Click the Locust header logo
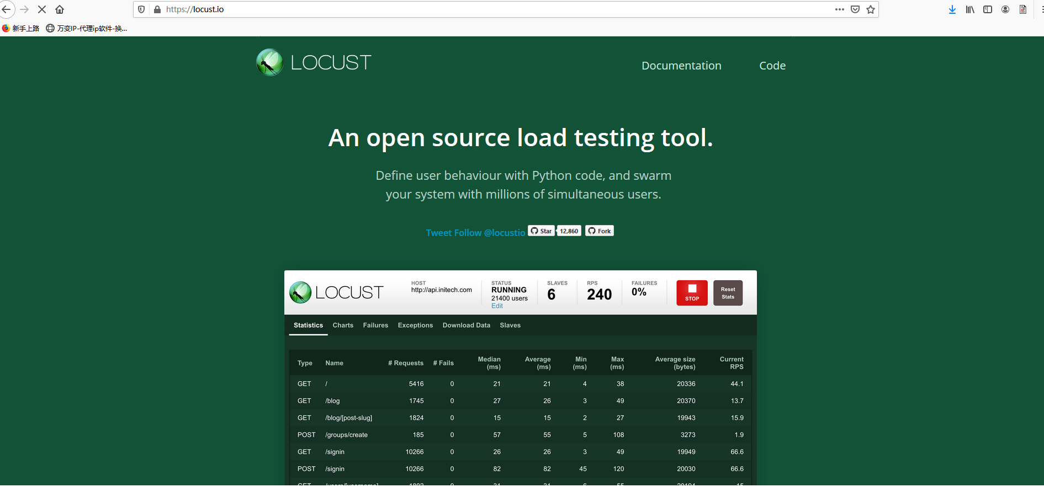The width and height of the screenshot is (1044, 487). (314, 62)
